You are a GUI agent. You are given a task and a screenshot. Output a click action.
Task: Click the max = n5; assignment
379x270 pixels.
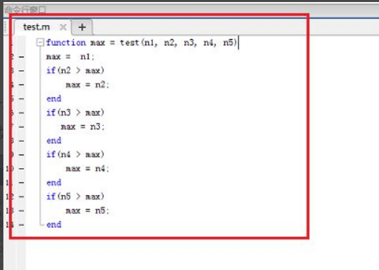(87, 211)
